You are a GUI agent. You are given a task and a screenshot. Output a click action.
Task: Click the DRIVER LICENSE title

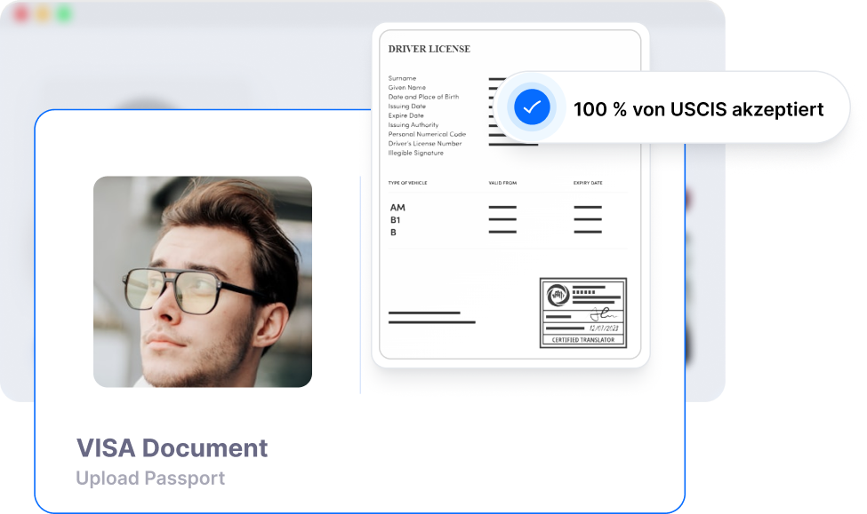click(x=429, y=49)
